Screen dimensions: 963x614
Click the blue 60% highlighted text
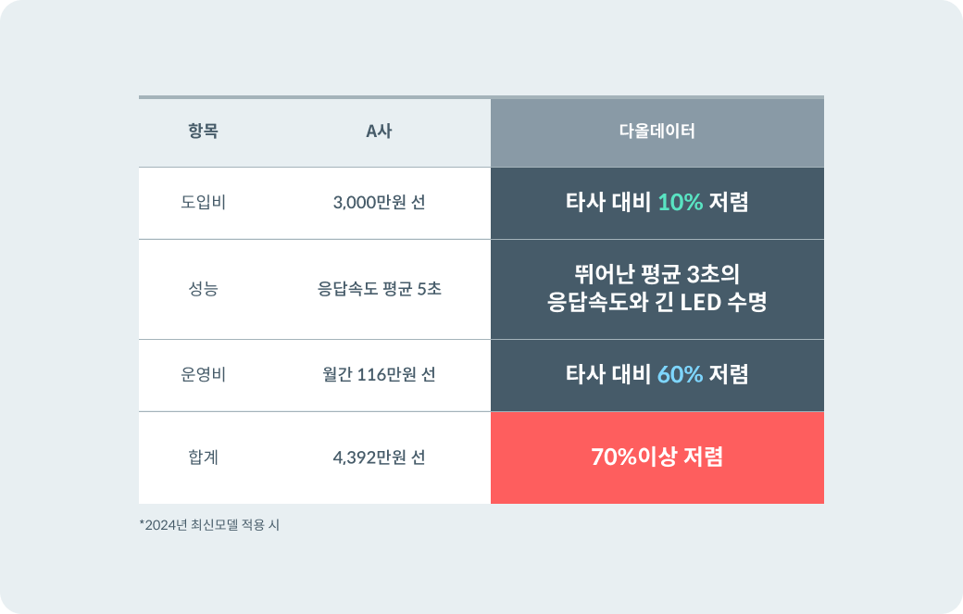click(681, 375)
